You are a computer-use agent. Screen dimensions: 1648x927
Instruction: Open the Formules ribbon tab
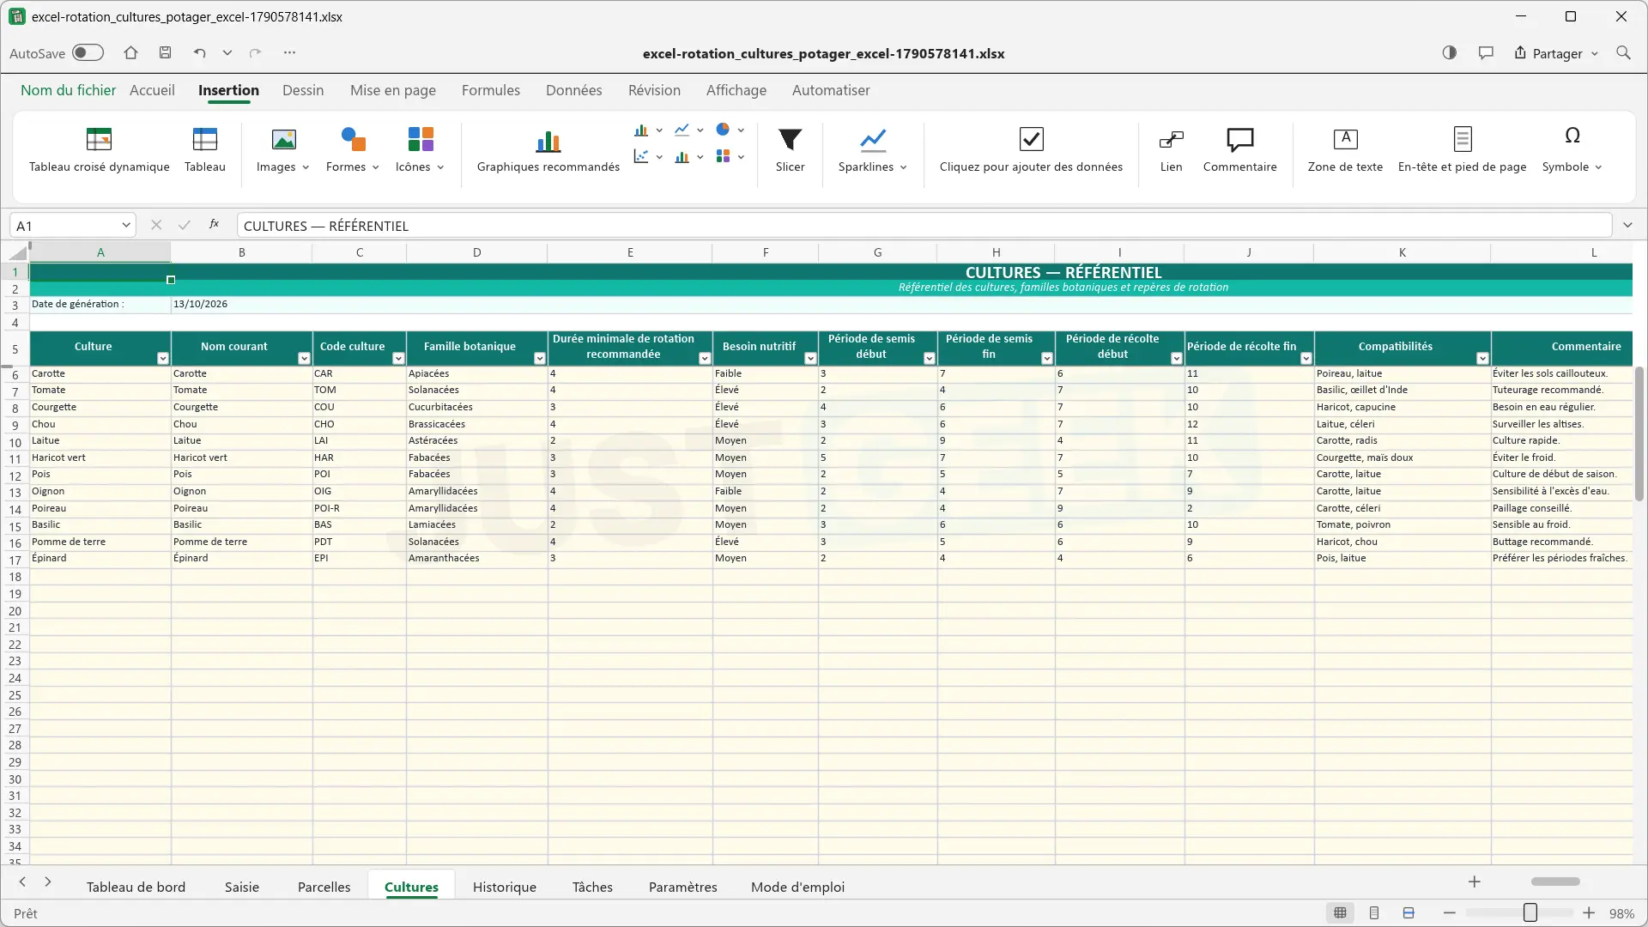490,90
